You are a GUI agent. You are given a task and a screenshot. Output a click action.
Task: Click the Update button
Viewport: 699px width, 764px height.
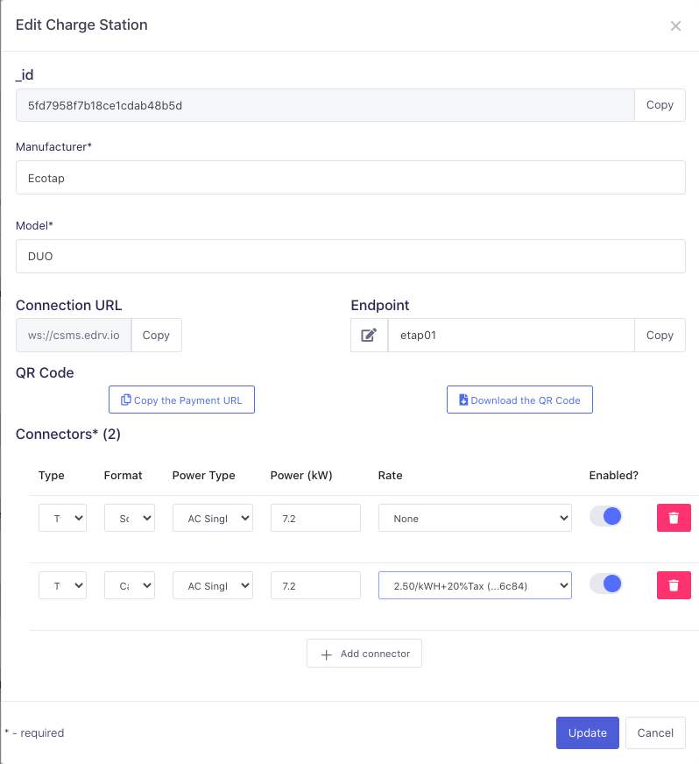[588, 732]
